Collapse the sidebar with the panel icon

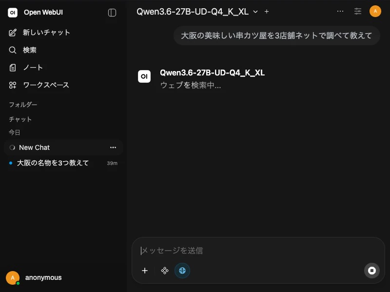point(112,13)
